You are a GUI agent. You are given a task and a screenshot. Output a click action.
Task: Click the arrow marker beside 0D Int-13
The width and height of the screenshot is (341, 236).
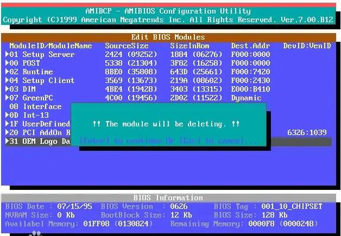point(7,115)
